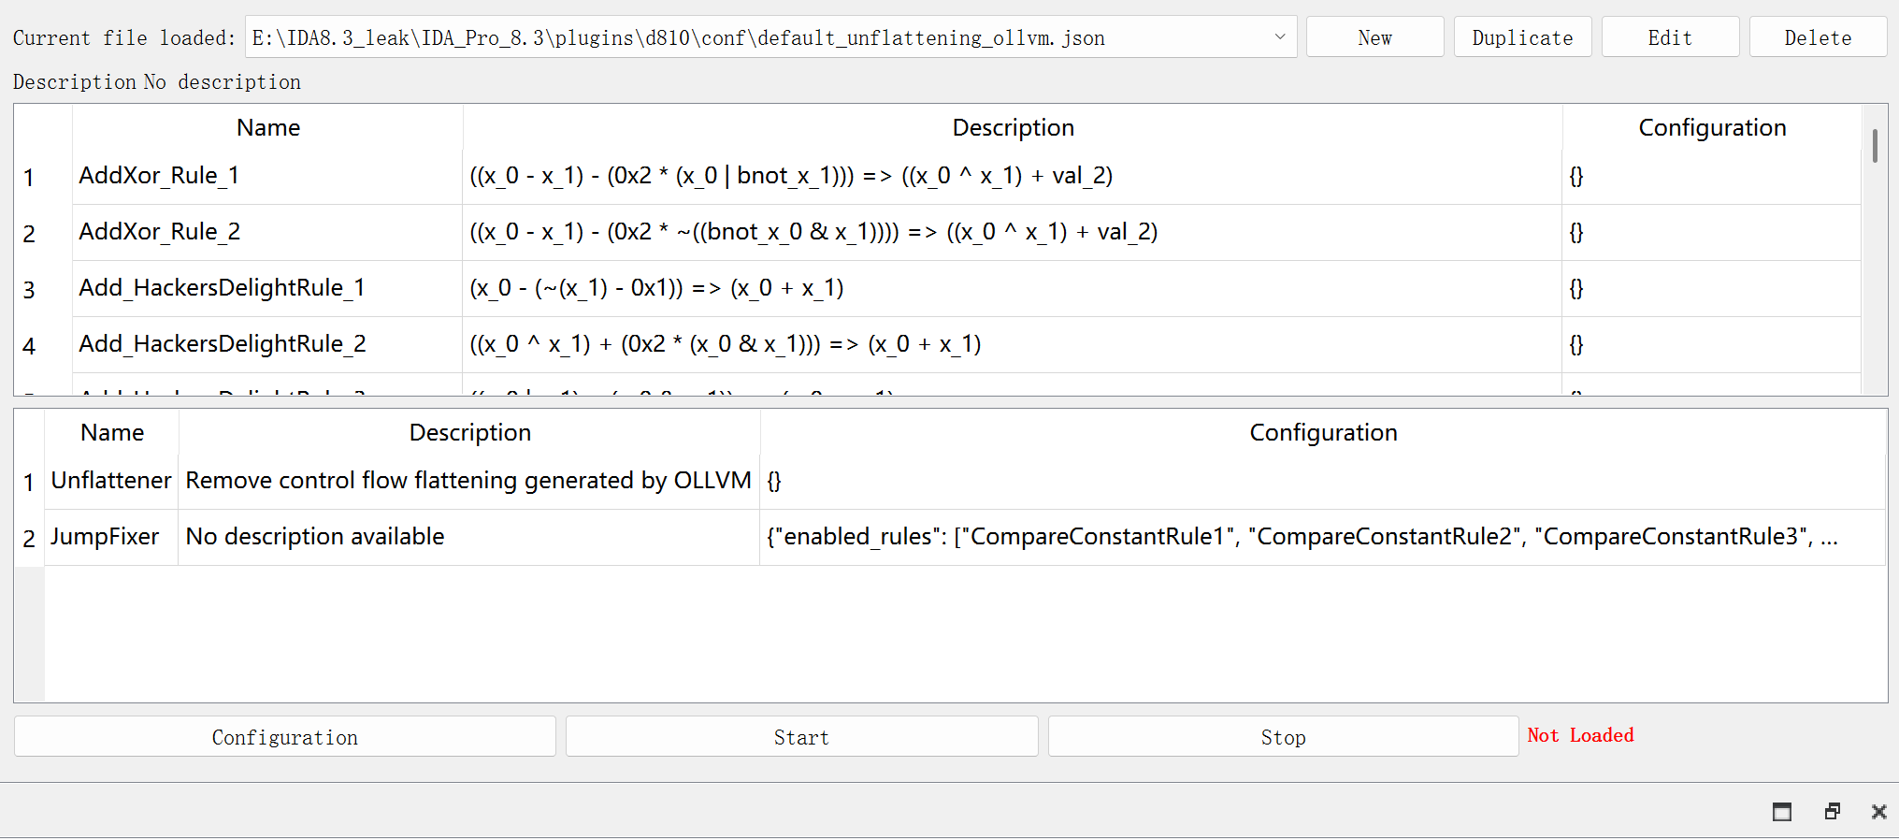This screenshot has width=1899, height=839.
Task: Open the Configuration button at bottom
Action: (x=285, y=737)
